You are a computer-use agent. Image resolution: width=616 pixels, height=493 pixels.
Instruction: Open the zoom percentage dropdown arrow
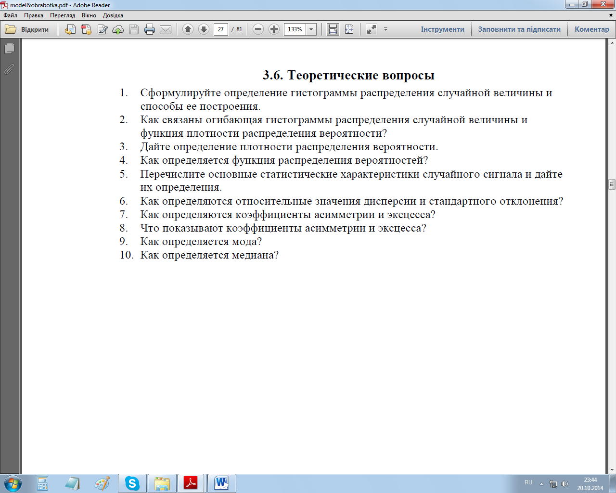point(311,29)
